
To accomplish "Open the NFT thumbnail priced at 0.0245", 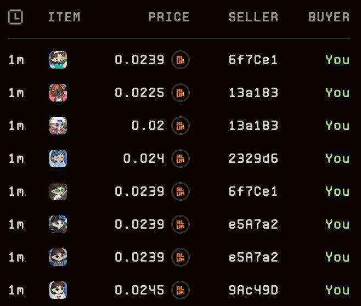I will pyautogui.click(x=58, y=290).
